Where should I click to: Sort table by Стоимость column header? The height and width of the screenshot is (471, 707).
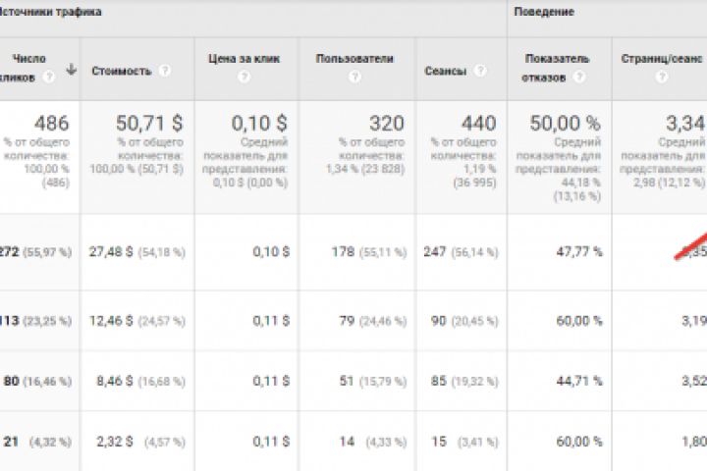click(121, 71)
